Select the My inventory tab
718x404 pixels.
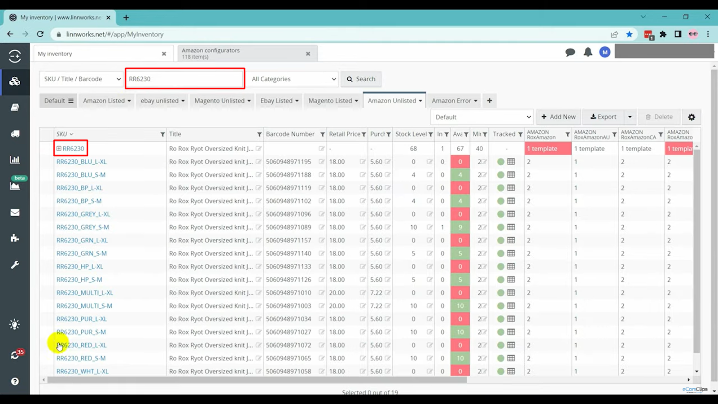102,53
